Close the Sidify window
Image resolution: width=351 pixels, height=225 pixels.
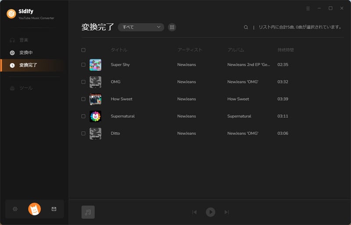[342, 8]
